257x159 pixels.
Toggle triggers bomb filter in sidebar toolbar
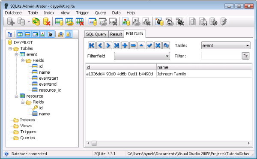[x=50, y=34]
